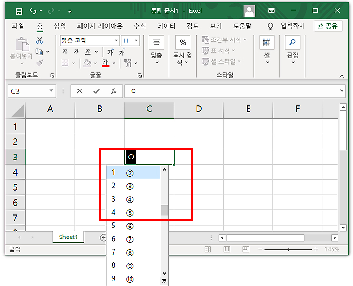Open the 맞춤 alignment group
The image size is (353, 286).
point(156,50)
